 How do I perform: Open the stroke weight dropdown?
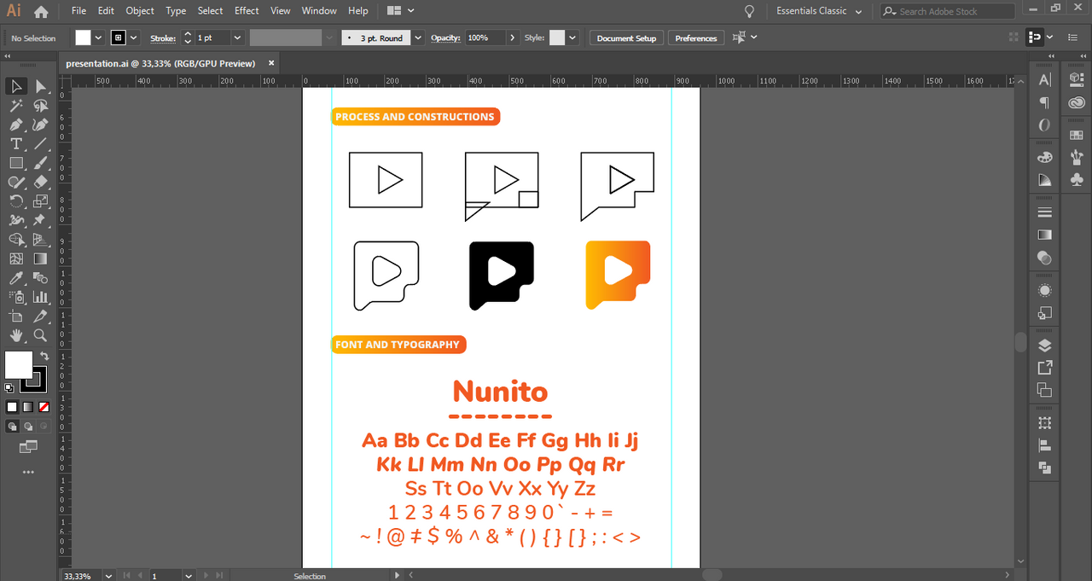point(237,38)
